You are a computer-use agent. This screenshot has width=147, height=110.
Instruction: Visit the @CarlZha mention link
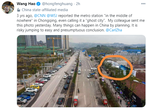[114, 30]
